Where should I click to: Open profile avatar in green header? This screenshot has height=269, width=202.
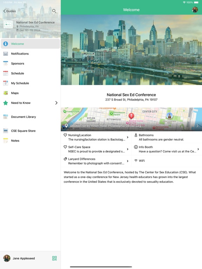[195, 10]
